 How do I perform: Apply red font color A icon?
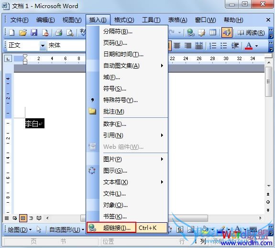point(249,46)
